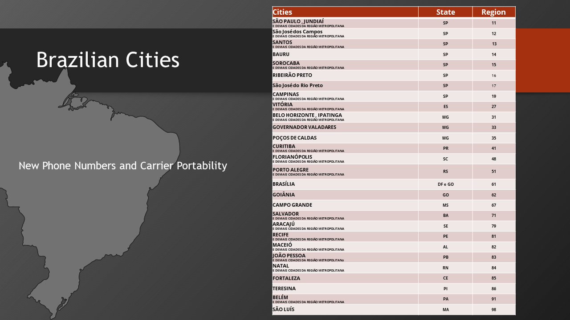Click the 'ES' state cell for Vitória
The height and width of the screenshot is (320, 570).
(445, 107)
